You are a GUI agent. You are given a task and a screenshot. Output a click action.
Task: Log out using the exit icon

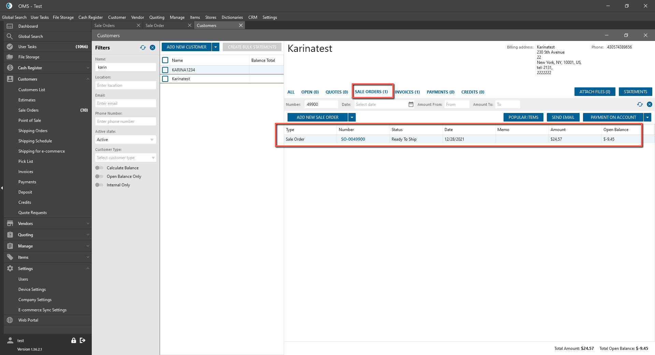83,340
